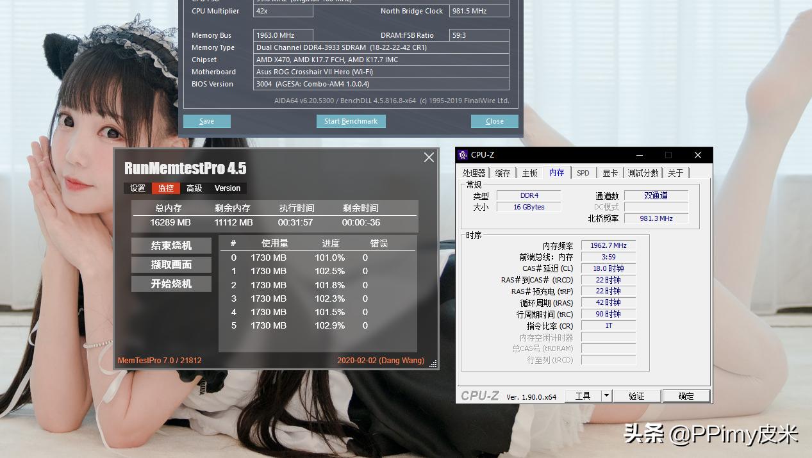
Task: Click Start Benchmark in AIDA64
Action: click(351, 121)
